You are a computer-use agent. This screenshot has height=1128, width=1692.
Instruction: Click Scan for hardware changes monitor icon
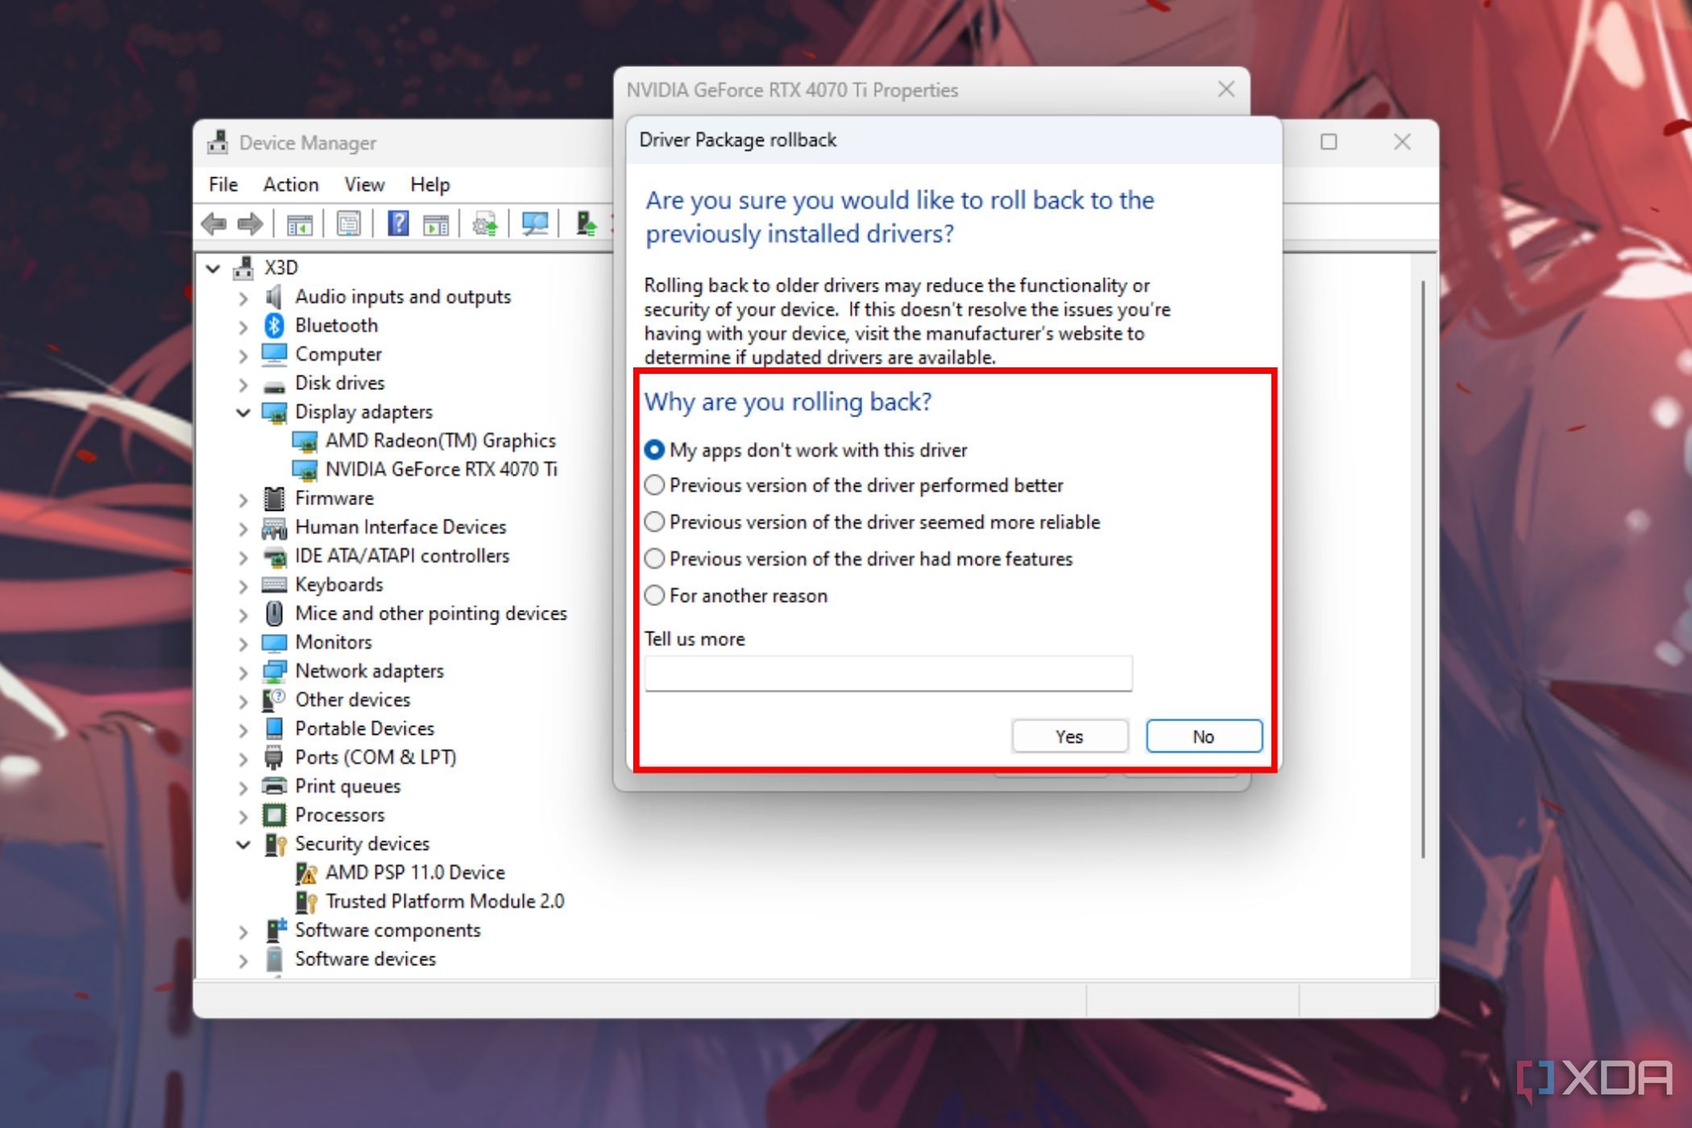click(x=535, y=224)
